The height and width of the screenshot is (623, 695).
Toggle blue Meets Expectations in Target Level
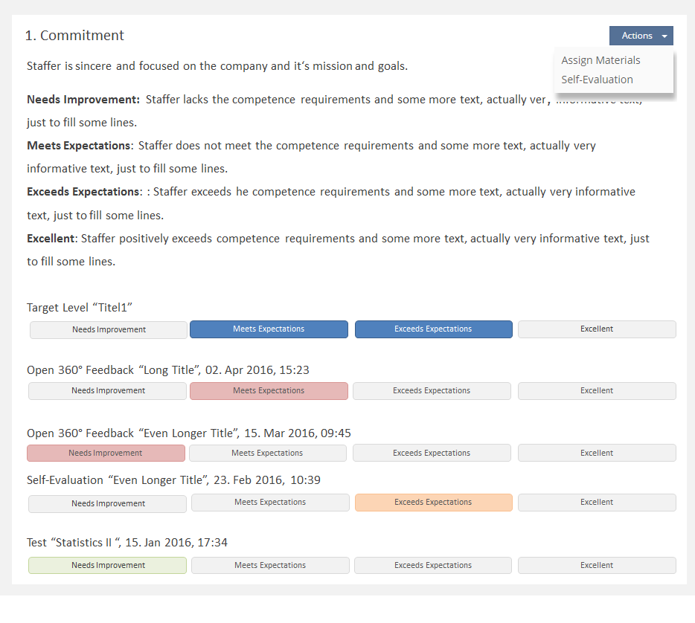point(269,329)
